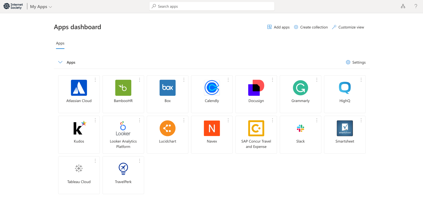The height and width of the screenshot is (203, 423).
Task: Open more options for BambooHR tile
Action: click(x=140, y=80)
